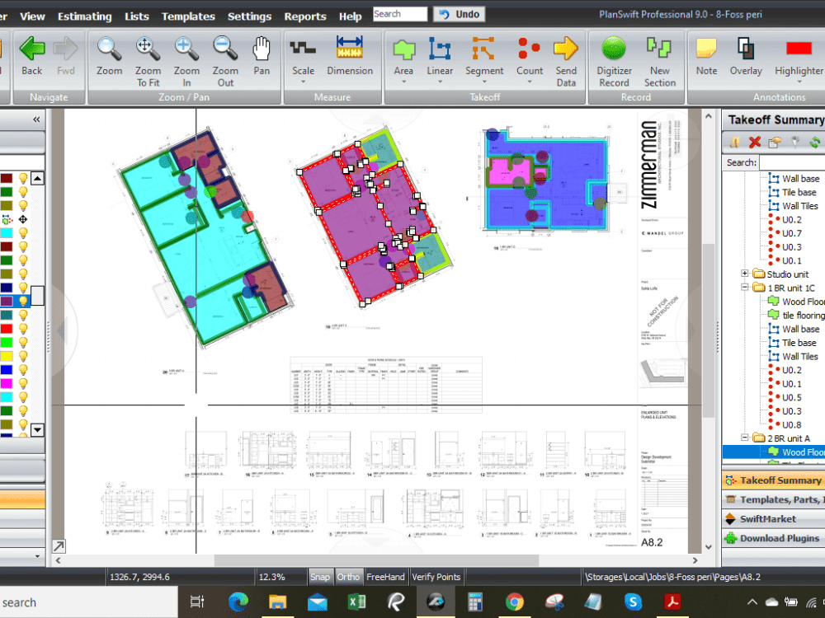Switch to Templates, Parts panel
The image size is (825, 618).
point(774,500)
